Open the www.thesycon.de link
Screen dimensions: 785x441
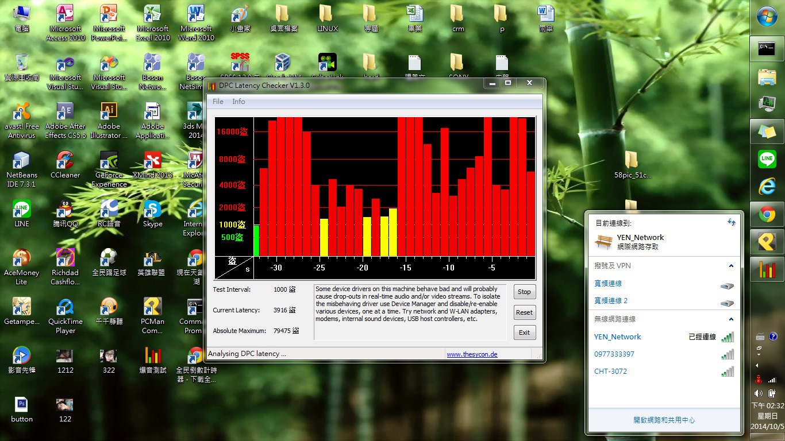(x=472, y=354)
